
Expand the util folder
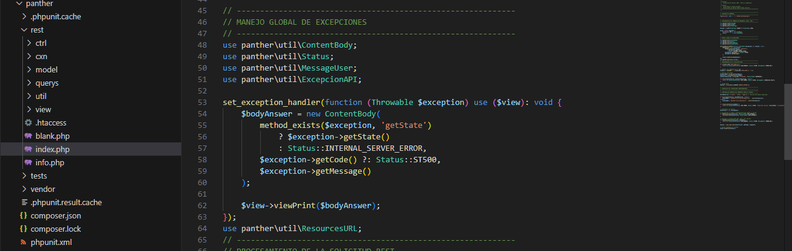[30, 96]
